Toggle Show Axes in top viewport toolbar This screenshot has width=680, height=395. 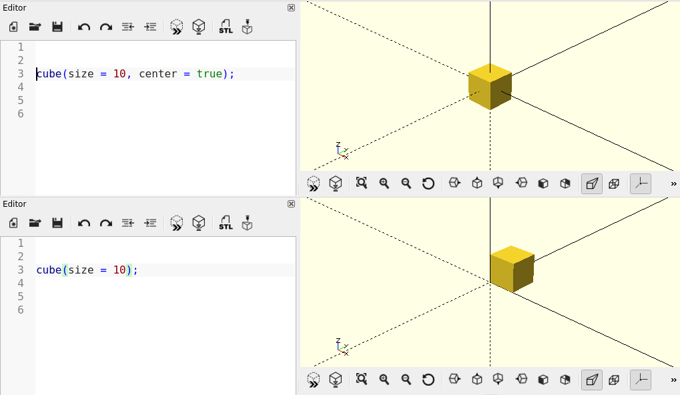tap(640, 183)
